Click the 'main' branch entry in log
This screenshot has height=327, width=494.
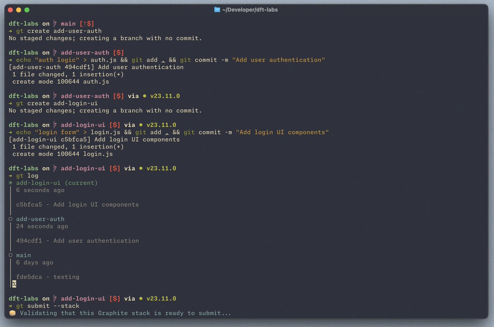click(x=23, y=255)
